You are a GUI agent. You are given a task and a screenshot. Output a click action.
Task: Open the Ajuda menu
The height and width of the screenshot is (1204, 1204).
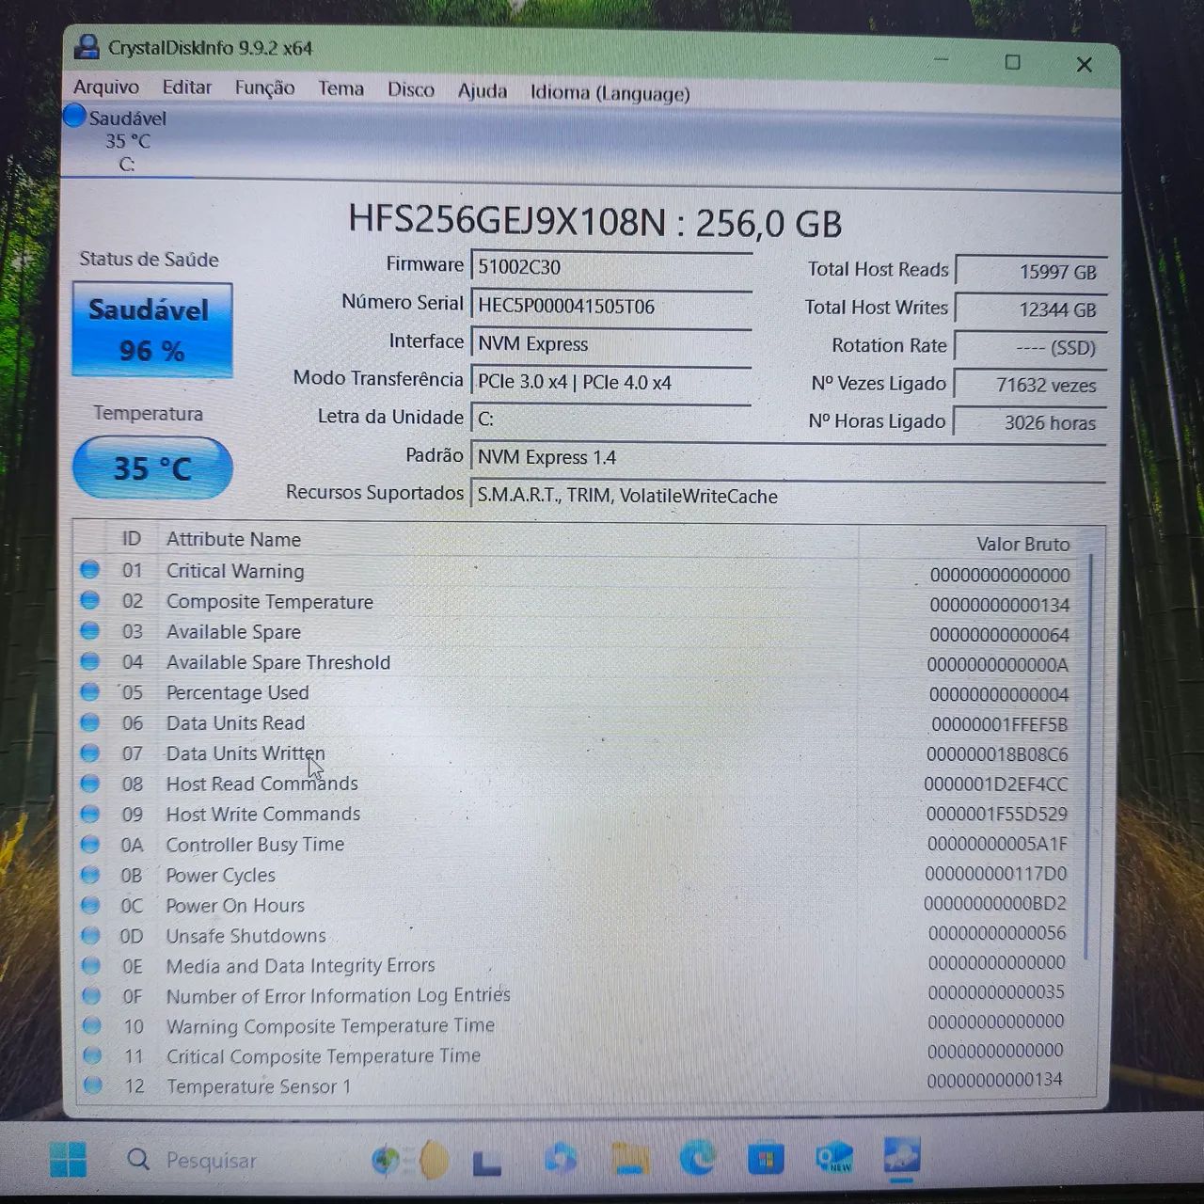tap(482, 91)
